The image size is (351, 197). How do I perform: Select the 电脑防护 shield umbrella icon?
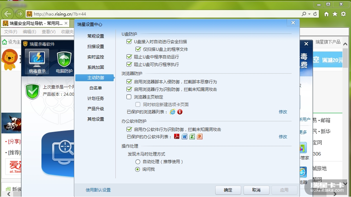point(64,62)
